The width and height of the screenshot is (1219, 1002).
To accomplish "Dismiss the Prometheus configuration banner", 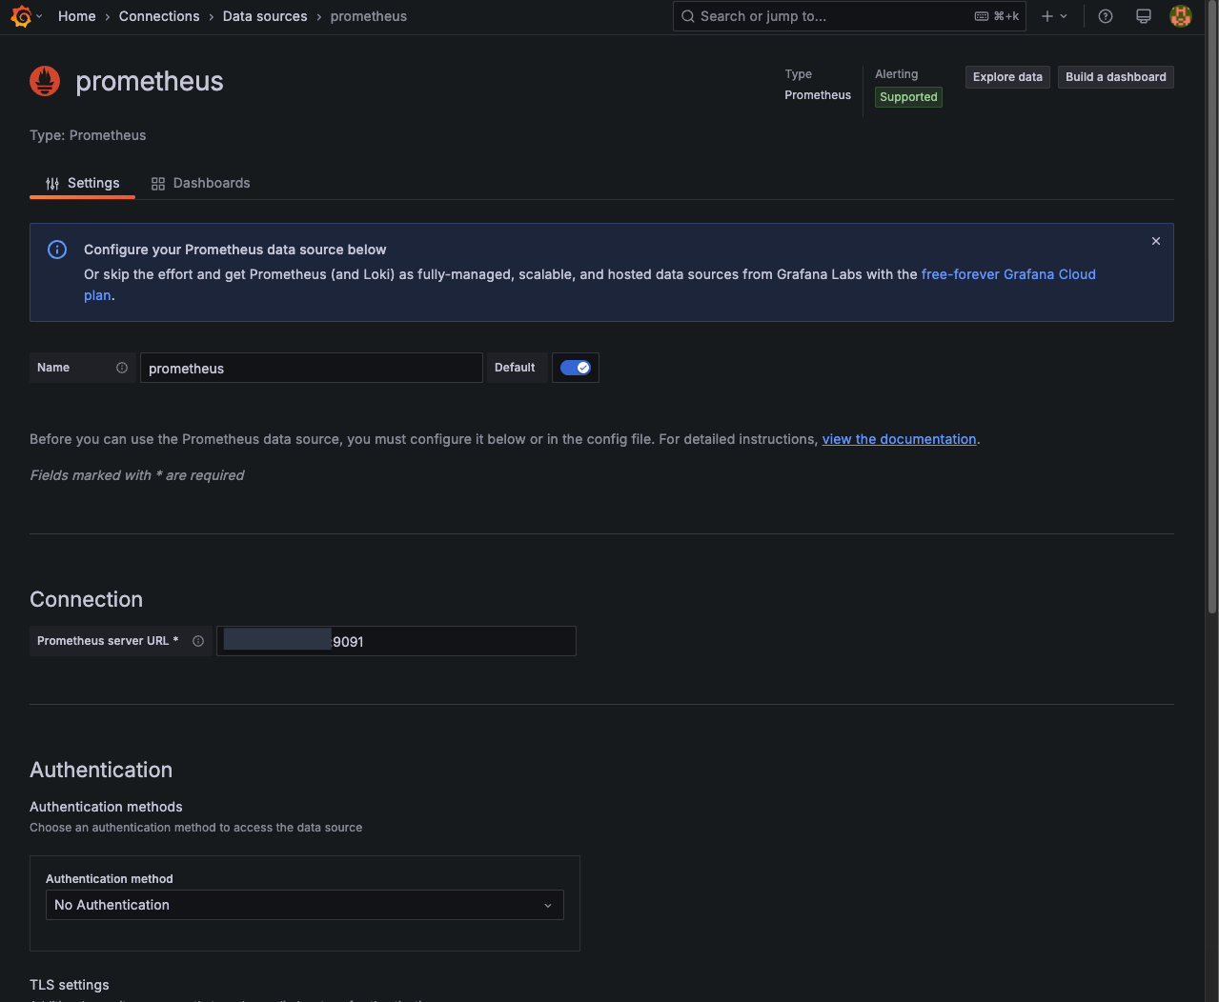I will (x=1156, y=241).
